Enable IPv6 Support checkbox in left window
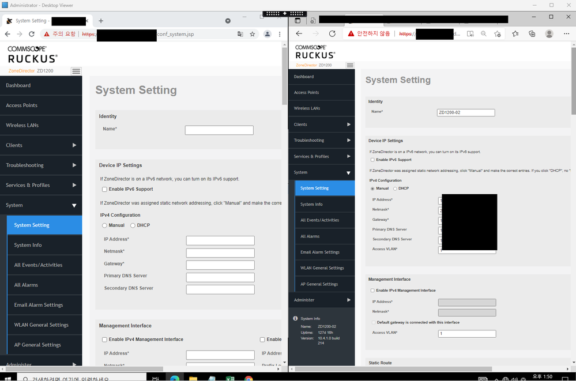The image size is (576, 381). pos(104,189)
